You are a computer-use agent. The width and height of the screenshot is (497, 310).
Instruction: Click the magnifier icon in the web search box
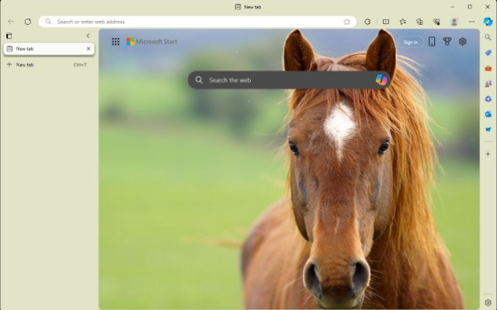(x=199, y=80)
